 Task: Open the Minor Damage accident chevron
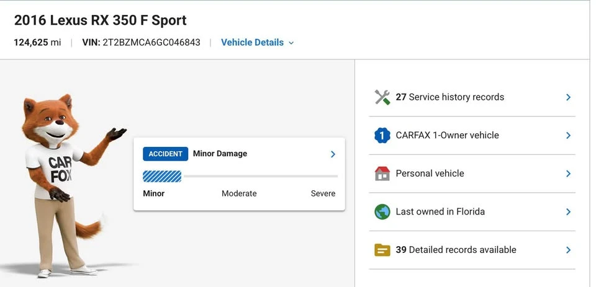tap(333, 154)
